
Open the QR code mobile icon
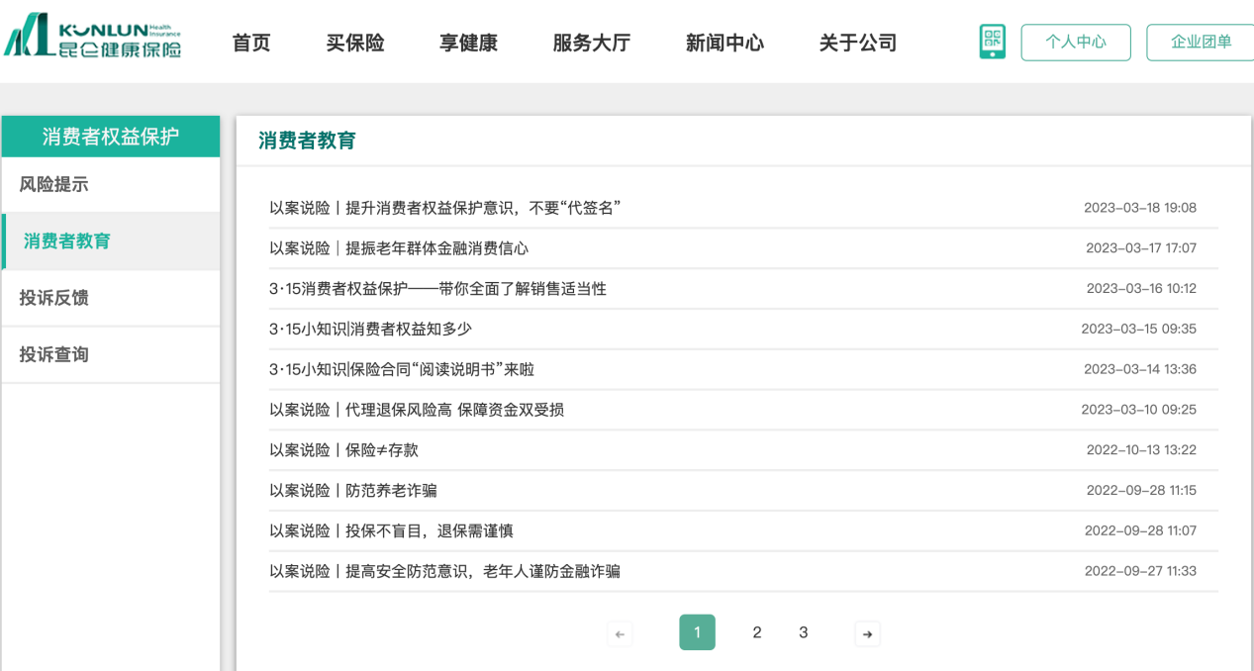(x=992, y=43)
